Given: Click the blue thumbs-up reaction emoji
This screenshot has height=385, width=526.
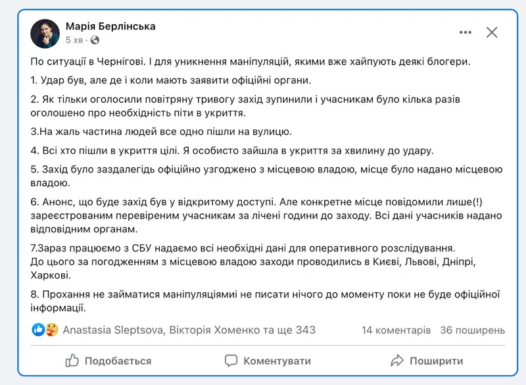Looking at the screenshot, I should tap(39, 330).
